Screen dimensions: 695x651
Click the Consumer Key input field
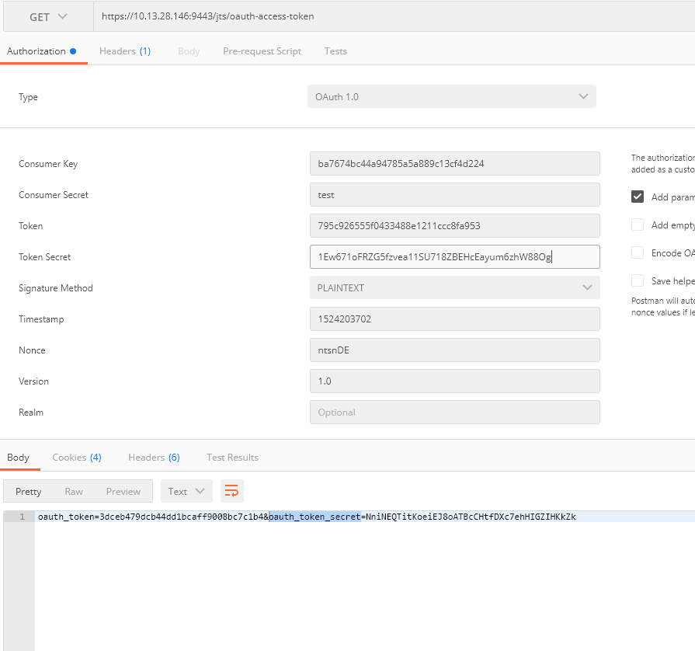point(454,164)
